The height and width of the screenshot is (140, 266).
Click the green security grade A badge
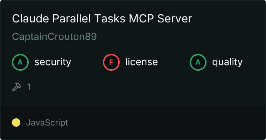[20, 62]
